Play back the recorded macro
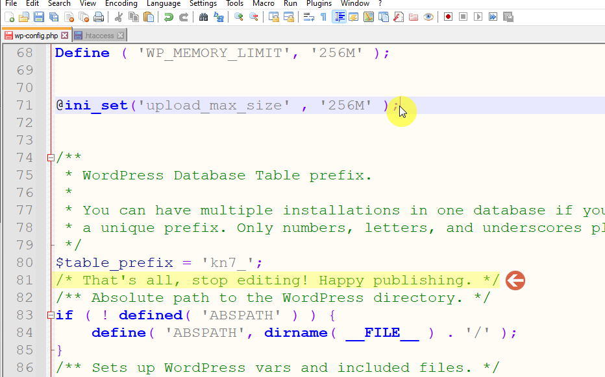This screenshot has width=605, height=377. (478, 17)
